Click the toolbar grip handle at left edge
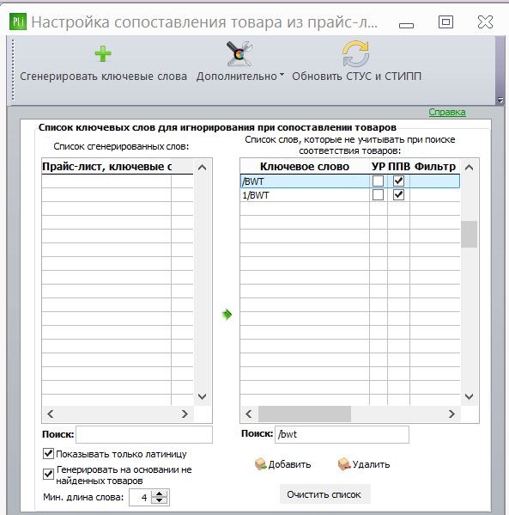This screenshot has width=509, height=515. coord(13,70)
